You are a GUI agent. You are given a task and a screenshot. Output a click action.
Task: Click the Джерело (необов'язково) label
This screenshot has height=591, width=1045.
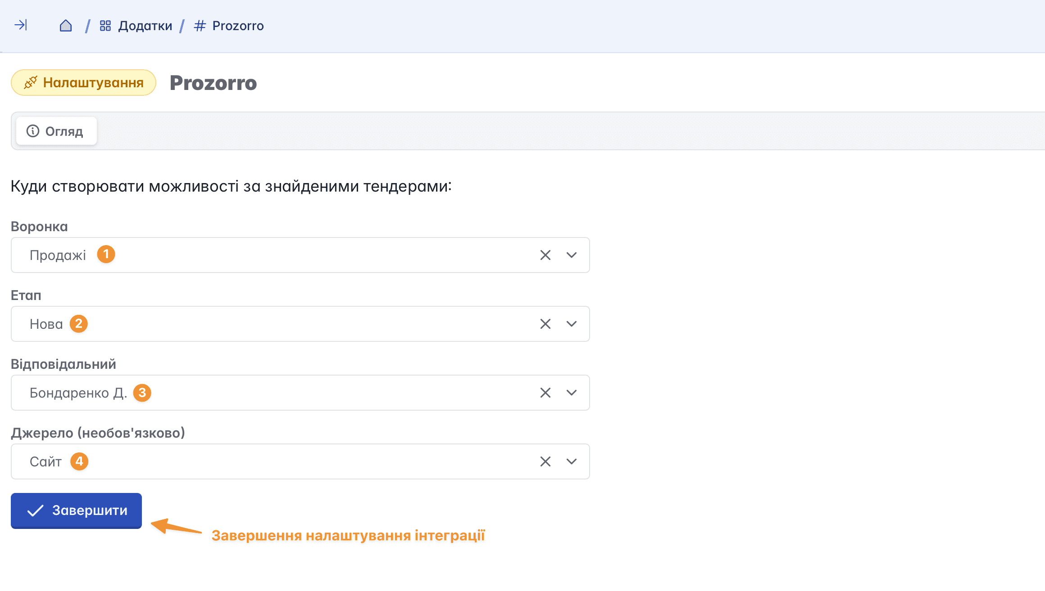click(98, 433)
